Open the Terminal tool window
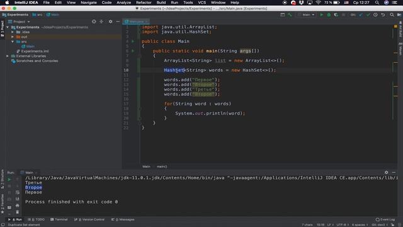This screenshot has width=403, height=227. (59, 219)
